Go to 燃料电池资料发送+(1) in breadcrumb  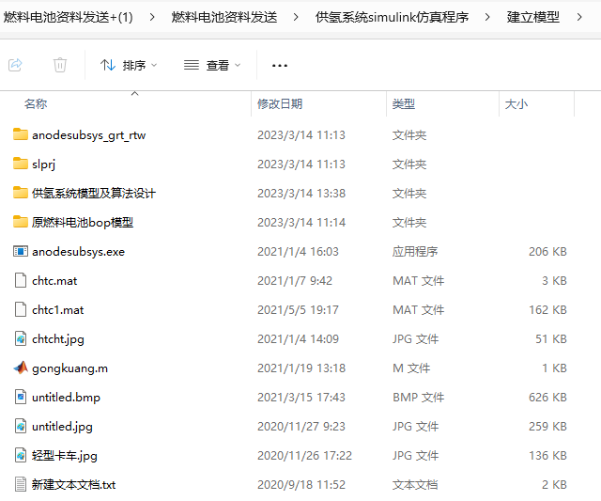point(68,17)
